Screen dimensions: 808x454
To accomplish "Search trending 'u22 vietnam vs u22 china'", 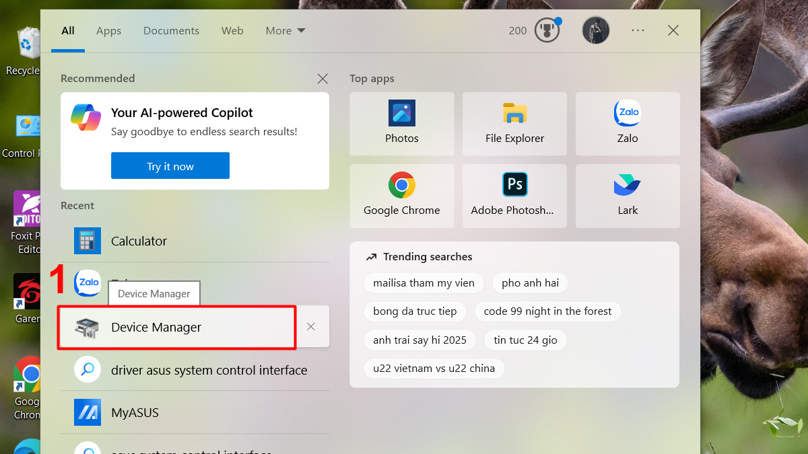I will coord(434,369).
